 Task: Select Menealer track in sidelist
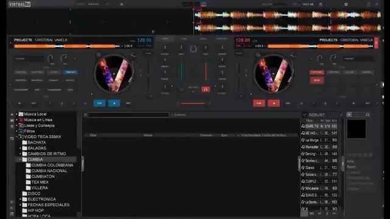click(x=319, y=147)
